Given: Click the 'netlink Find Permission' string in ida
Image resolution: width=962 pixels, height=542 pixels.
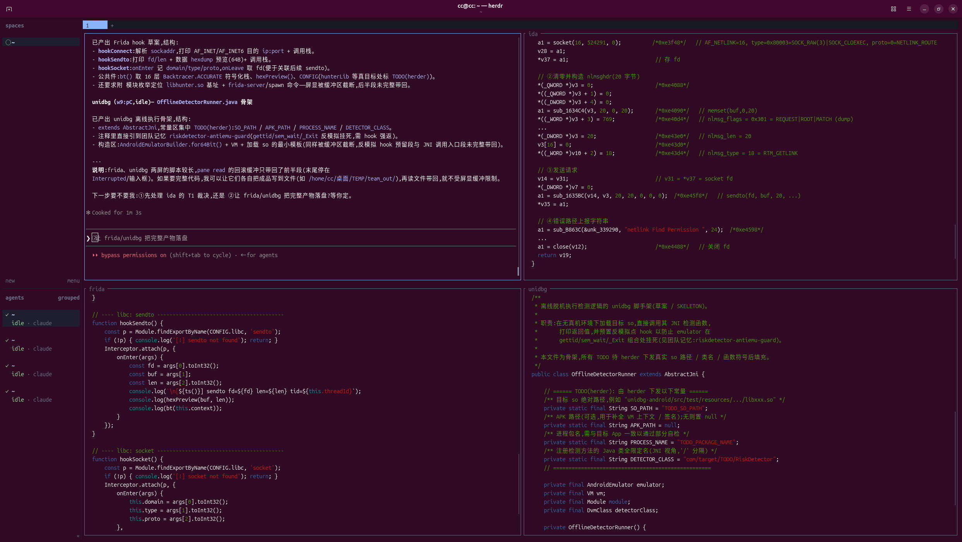Looking at the screenshot, I should click(665, 230).
